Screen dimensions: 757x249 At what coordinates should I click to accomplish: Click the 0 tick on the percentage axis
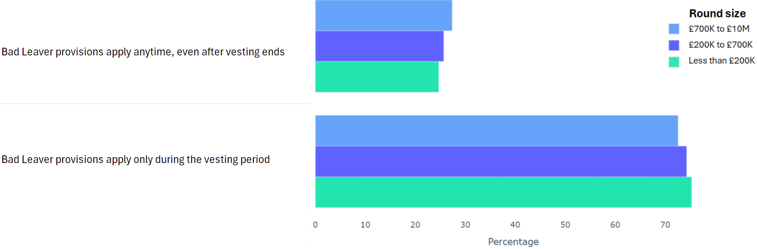point(315,225)
